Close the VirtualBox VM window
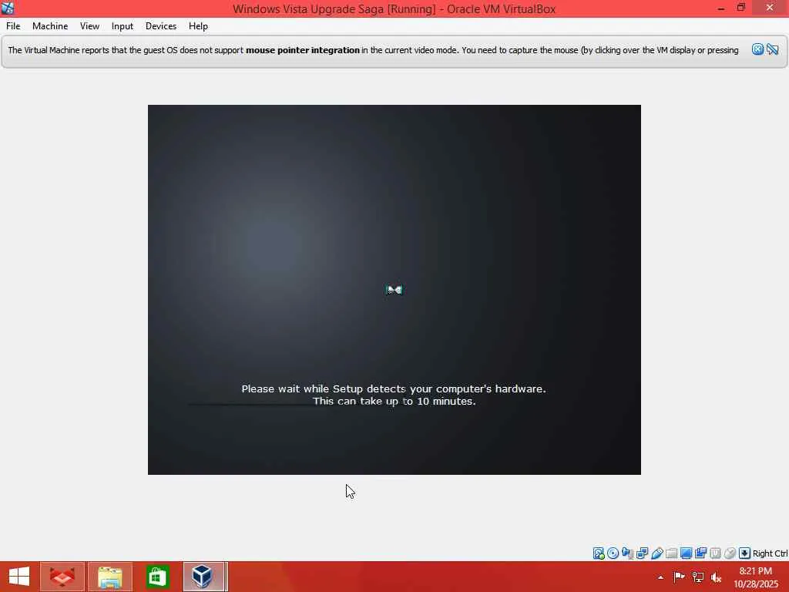 coord(770,8)
